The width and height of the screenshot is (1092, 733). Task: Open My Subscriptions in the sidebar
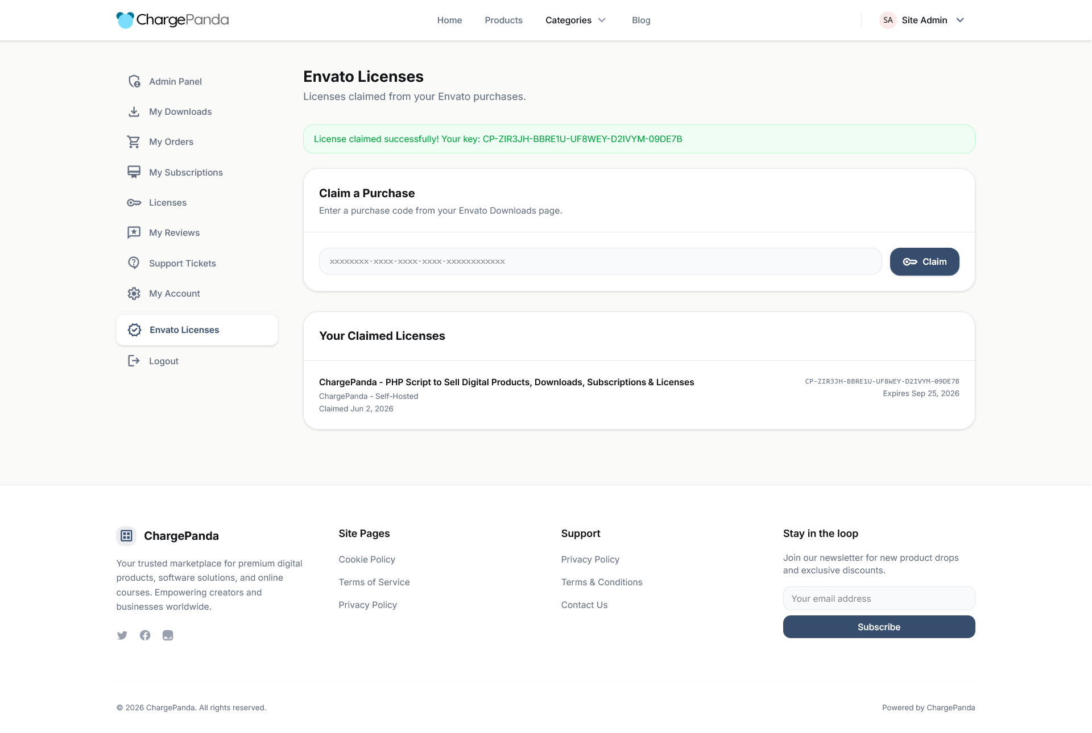point(197,172)
